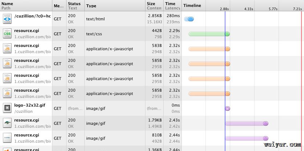Click the 442B size value
304x151 pixels.
pyautogui.click(x=157, y=31)
